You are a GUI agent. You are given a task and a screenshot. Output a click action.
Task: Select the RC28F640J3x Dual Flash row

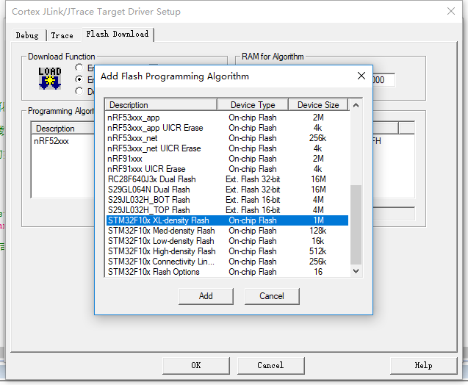point(228,179)
